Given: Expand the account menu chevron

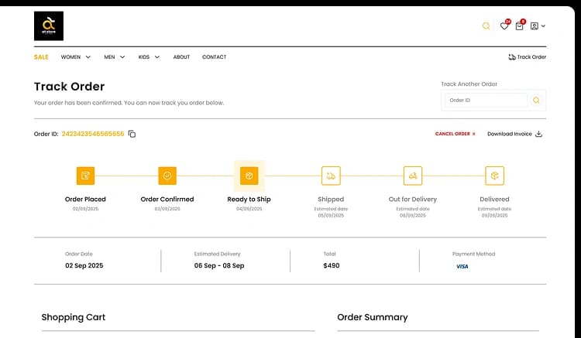Looking at the screenshot, I should 543,26.
